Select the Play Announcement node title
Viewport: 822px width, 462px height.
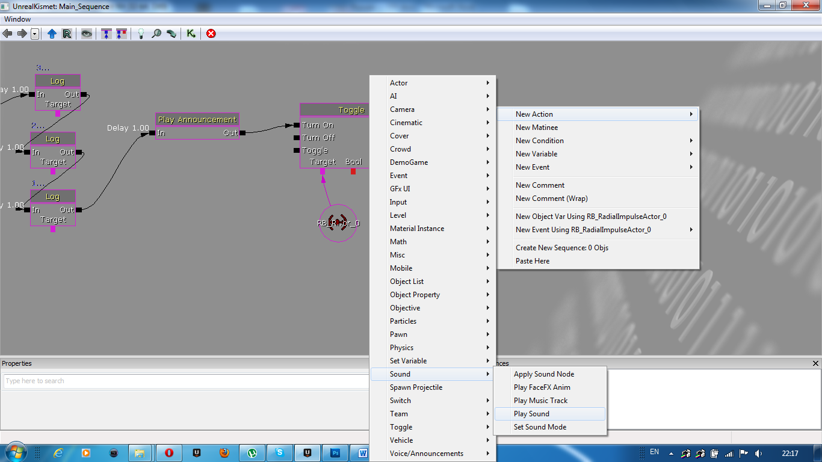(197, 120)
